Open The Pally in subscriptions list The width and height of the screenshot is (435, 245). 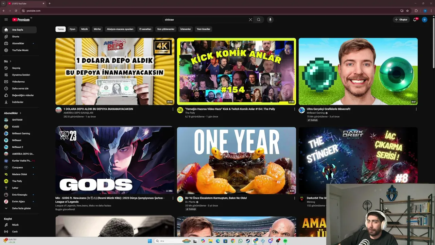coord(20,181)
